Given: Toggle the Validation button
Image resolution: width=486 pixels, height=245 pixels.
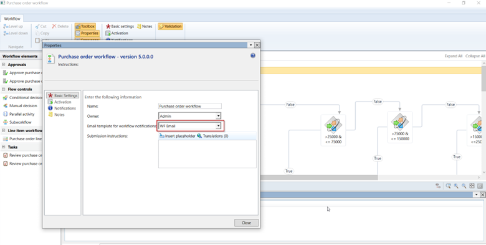Looking at the screenshot, I should point(170,26).
